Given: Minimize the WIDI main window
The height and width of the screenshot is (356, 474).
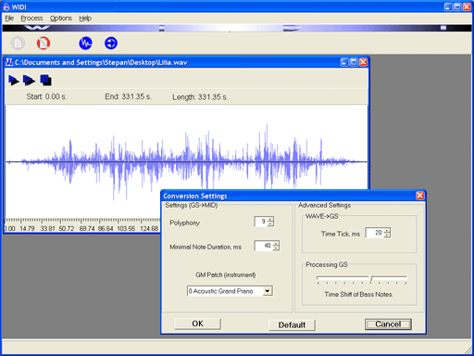Looking at the screenshot, I should [x=448, y=6].
